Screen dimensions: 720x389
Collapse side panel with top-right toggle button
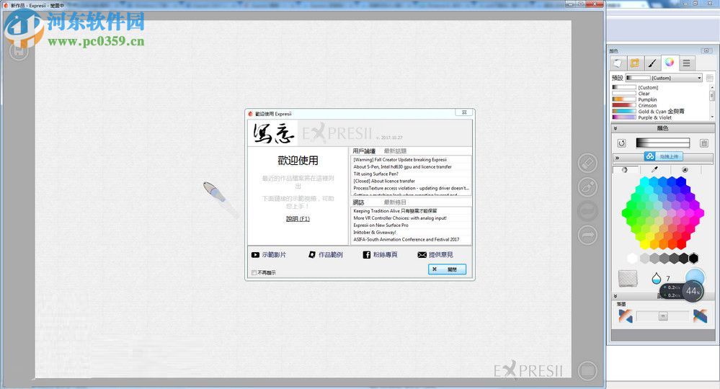tap(707, 50)
